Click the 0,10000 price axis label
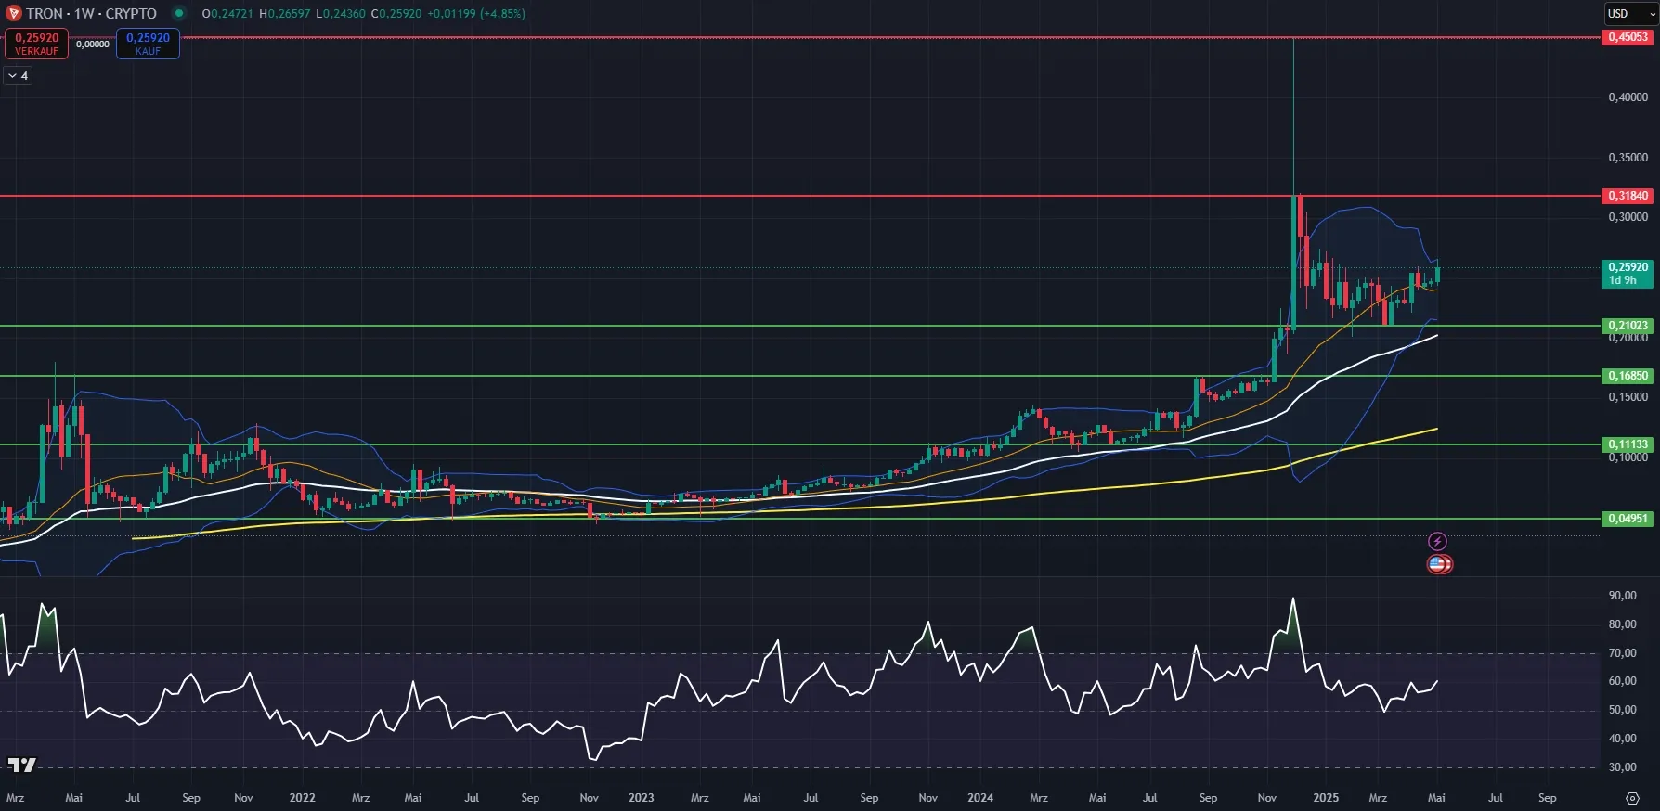Viewport: 1660px width, 811px height. pos(1628,457)
